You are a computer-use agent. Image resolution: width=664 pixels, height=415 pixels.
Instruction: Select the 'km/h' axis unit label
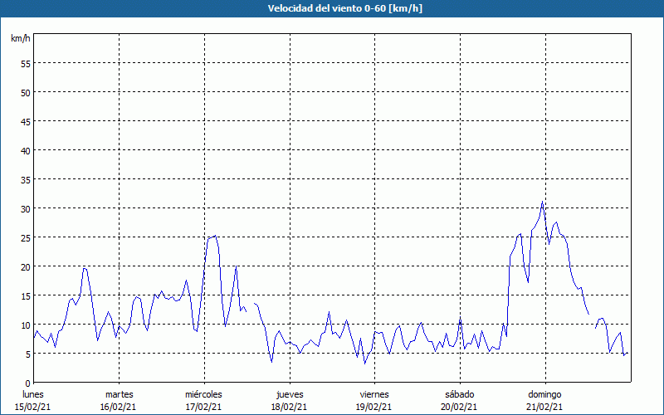click(20, 38)
